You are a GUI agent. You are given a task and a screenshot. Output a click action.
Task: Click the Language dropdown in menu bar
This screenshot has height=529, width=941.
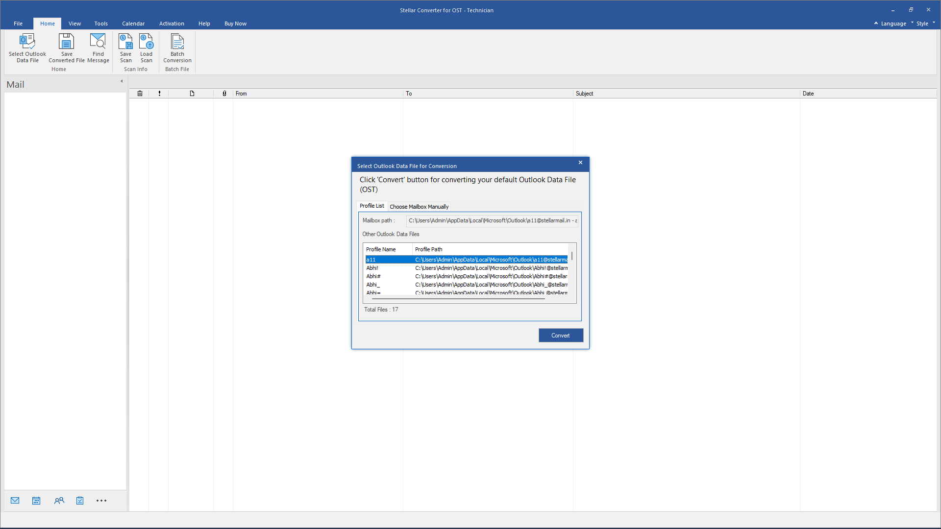[x=895, y=23]
